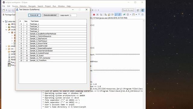Minimize the Console view panel
This screenshot has width=193, height=109.
tap(139, 15)
